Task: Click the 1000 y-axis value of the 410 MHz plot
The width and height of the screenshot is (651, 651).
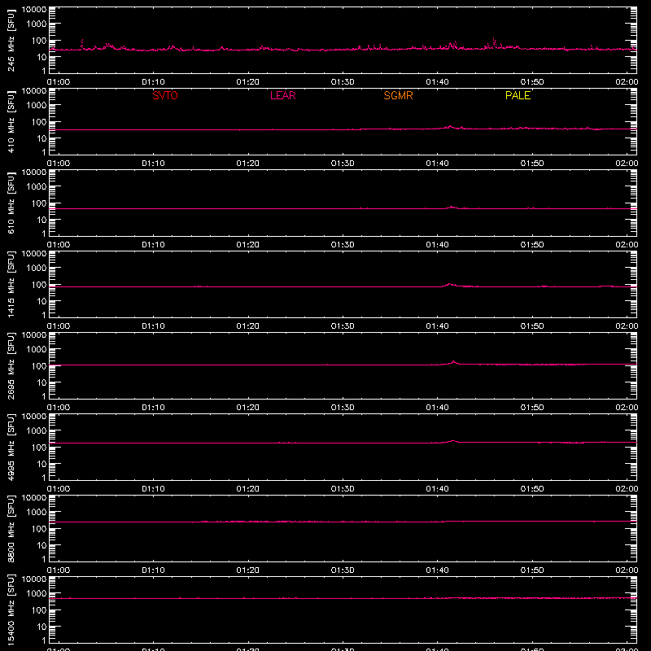Action: click(37, 106)
